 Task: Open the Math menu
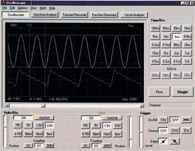pos(43,7)
